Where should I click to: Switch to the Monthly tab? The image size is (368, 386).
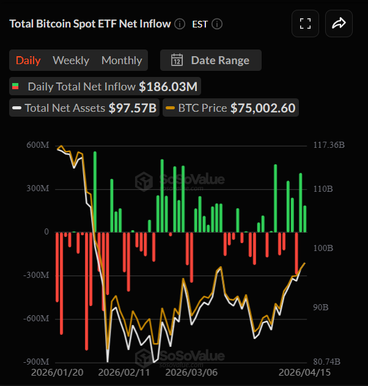pos(122,60)
